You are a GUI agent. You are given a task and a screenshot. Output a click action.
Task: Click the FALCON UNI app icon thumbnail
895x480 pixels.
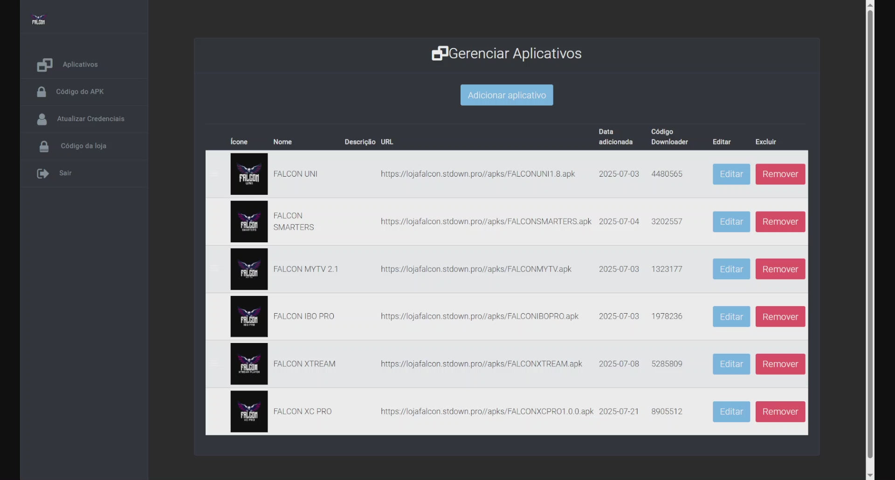[x=249, y=174]
